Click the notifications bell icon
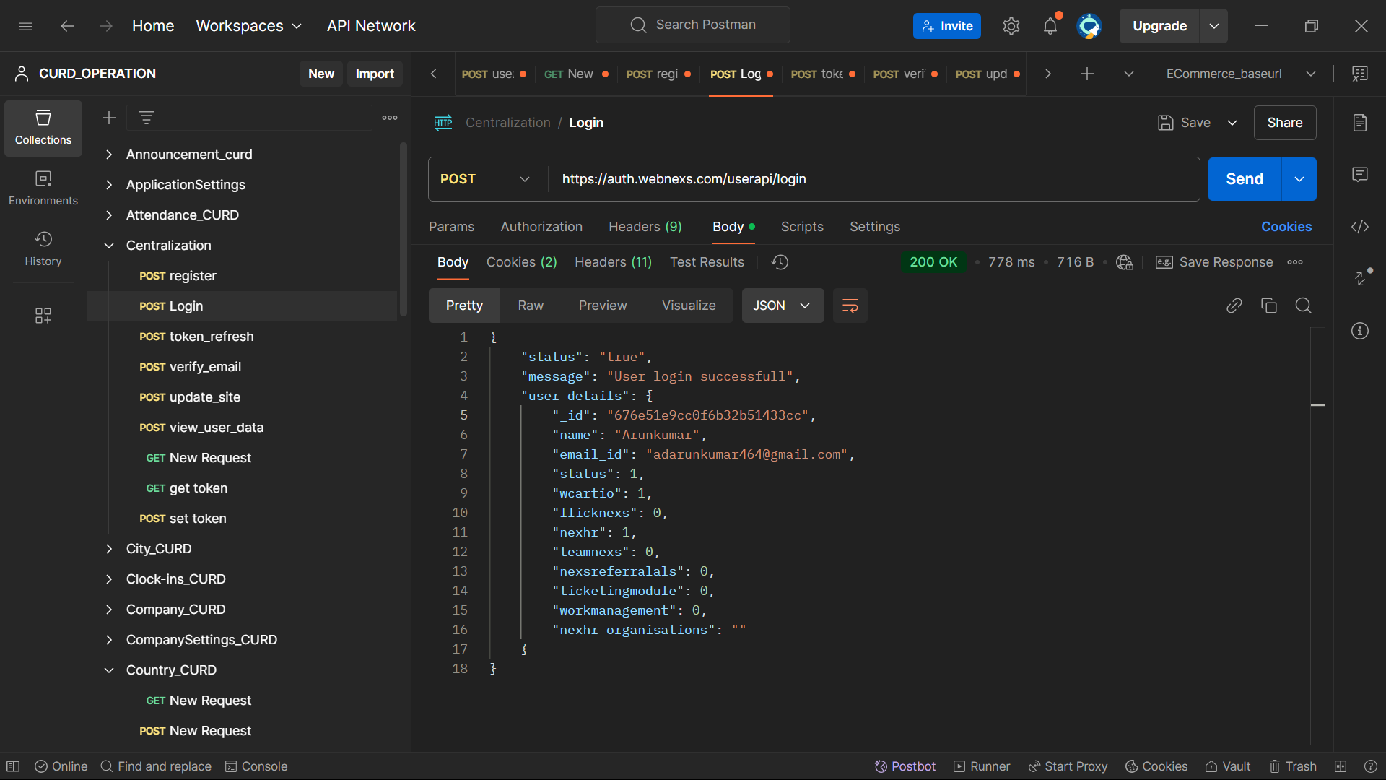 1050,27
